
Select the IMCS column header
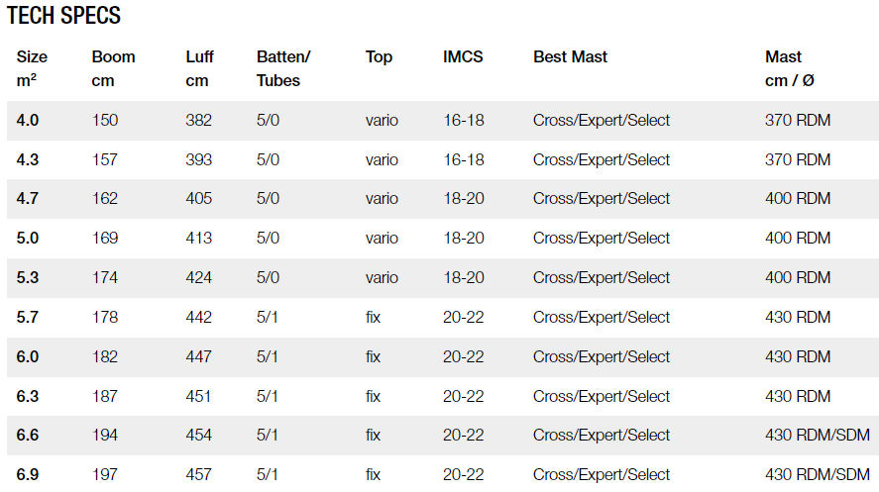coord(463,57)
